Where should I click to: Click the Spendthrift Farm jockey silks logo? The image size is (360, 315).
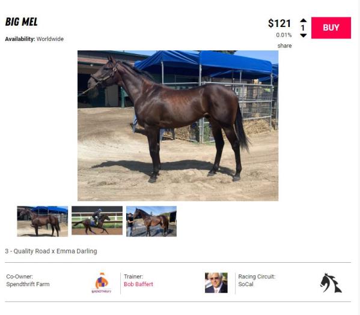coord(101,283)
